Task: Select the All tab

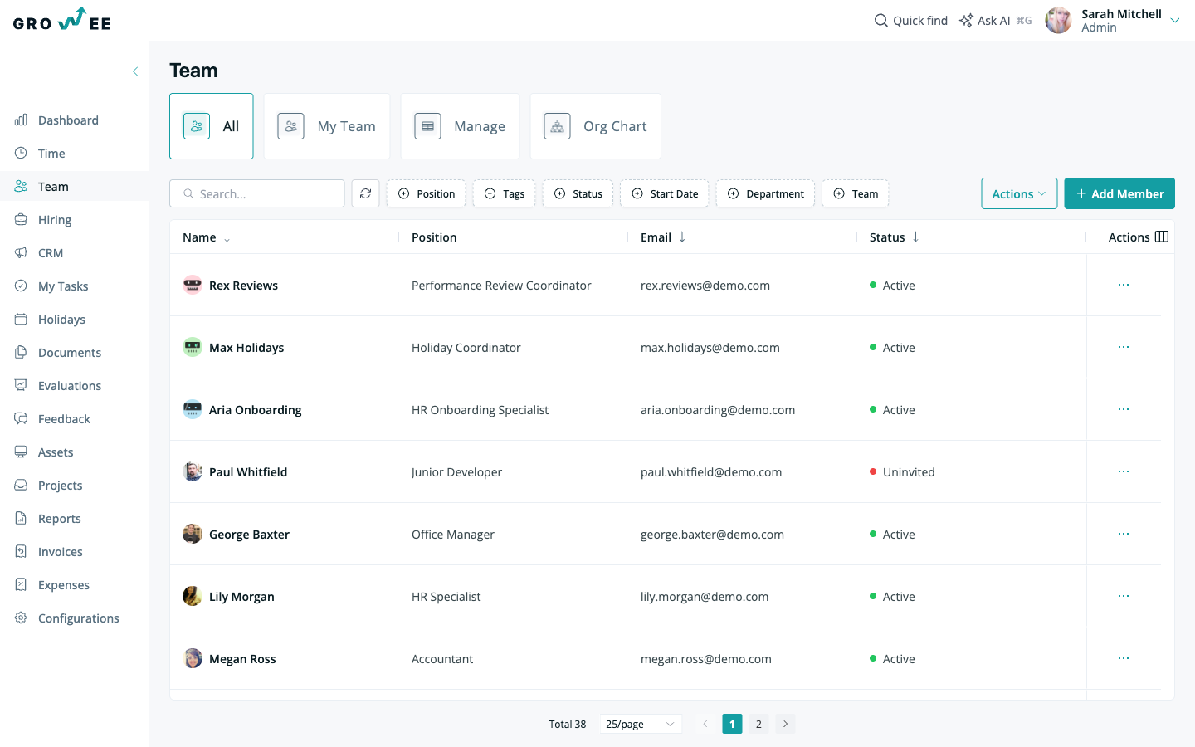Action: (212, 126)
